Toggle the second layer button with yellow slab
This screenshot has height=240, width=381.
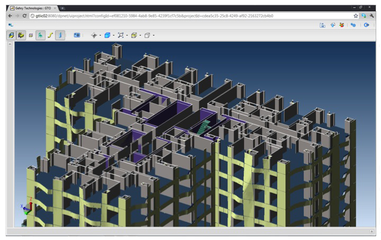(21, 35)
